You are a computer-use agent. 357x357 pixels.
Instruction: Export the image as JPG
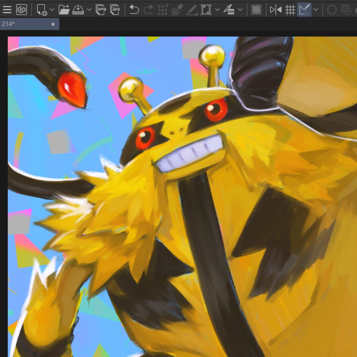pyautogui.click(x=115, y=10)
